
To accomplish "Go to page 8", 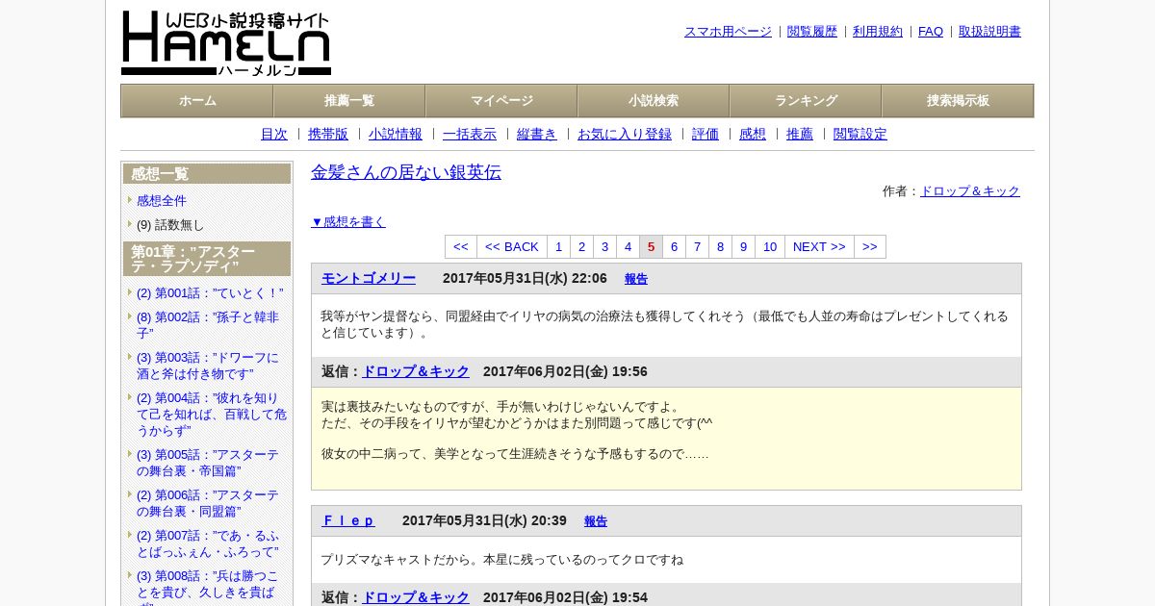I will point(720,246).
